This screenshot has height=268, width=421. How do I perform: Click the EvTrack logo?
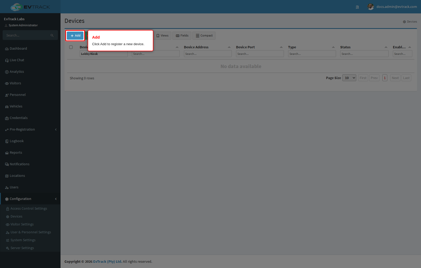click(x=30, y=7)
